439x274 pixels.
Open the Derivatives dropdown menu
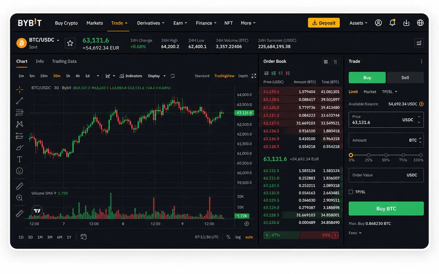click(x=151, y=23)
